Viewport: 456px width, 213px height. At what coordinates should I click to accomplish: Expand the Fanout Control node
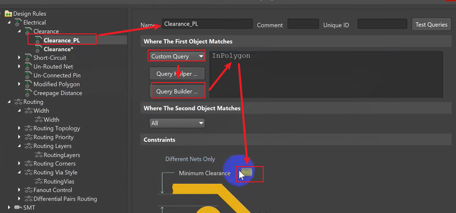pyautogui.click(x=19, y=190)
